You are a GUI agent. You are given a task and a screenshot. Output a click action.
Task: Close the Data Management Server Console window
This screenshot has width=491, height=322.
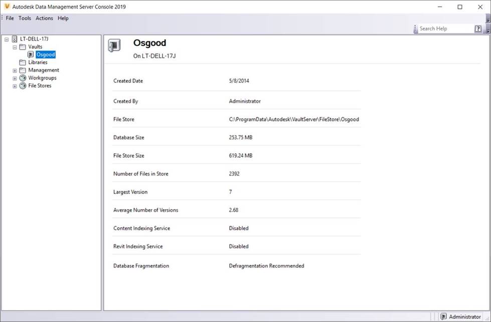point(480,7)
